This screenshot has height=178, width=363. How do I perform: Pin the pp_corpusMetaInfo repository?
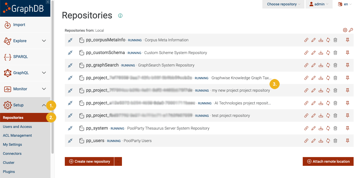347,40
